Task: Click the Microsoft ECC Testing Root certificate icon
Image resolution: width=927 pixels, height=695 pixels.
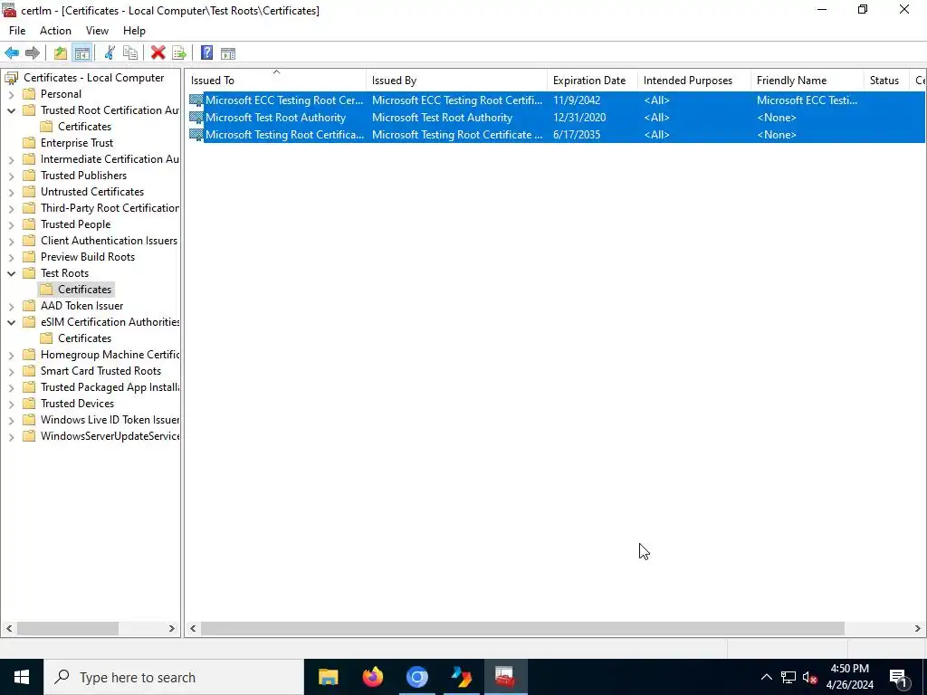Action: (196, 100)
